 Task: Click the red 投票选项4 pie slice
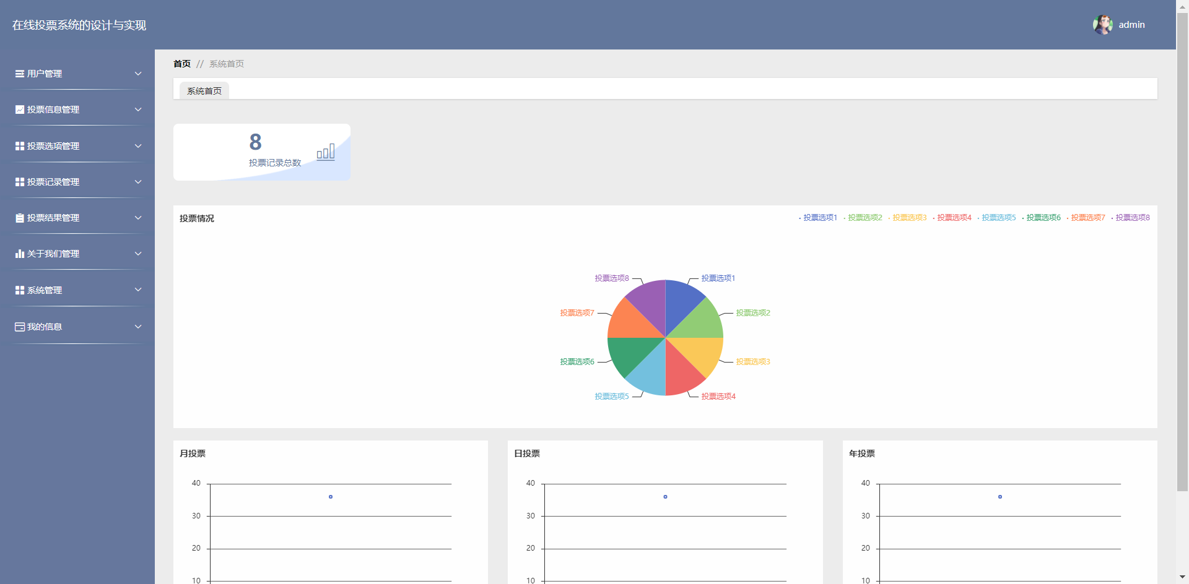click(680, 373)
